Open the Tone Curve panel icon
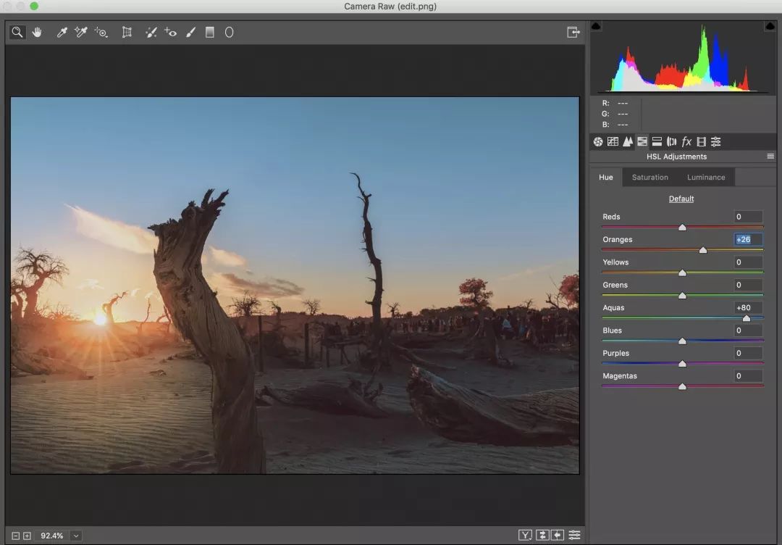Image resolution: width=782 pixels, height=545 pixels. click(x=613, y=141)
